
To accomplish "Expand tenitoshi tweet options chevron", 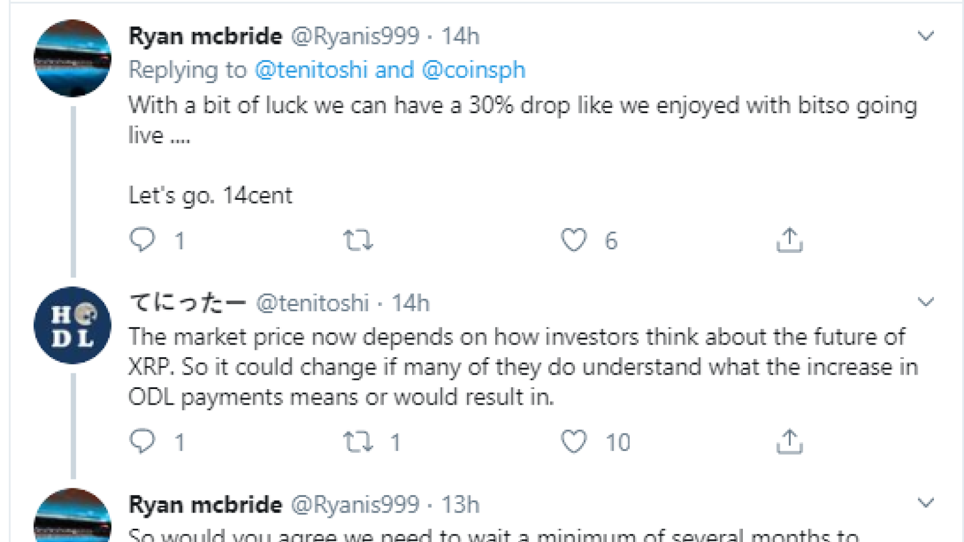I will point(925,302).
